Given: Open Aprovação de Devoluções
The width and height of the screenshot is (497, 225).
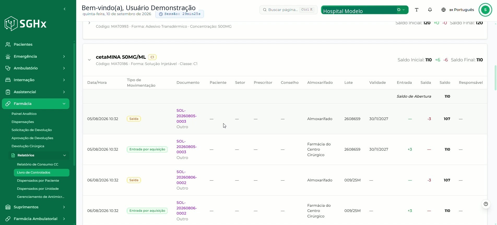Looking at the screenshot, I should tap(32, 138).
